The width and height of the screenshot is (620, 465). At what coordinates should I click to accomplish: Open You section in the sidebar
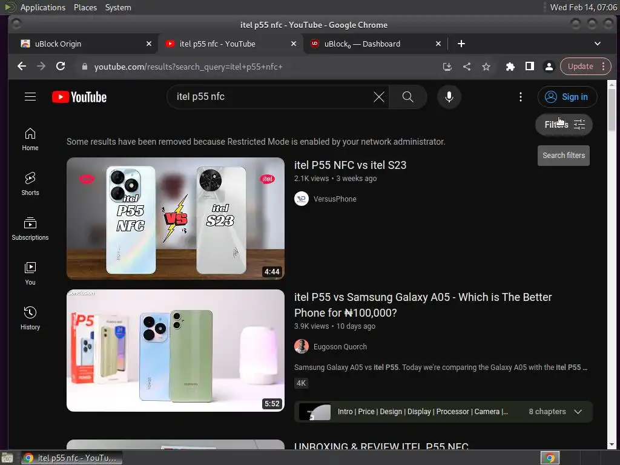coord(30,274)
